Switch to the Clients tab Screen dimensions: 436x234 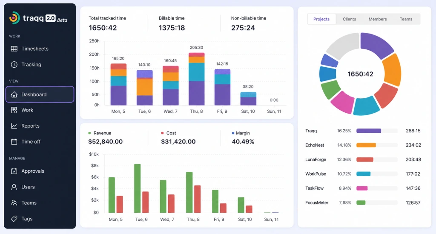[x=349, y=19]
